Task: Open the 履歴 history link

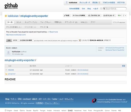Action: (x=123, y=66)
